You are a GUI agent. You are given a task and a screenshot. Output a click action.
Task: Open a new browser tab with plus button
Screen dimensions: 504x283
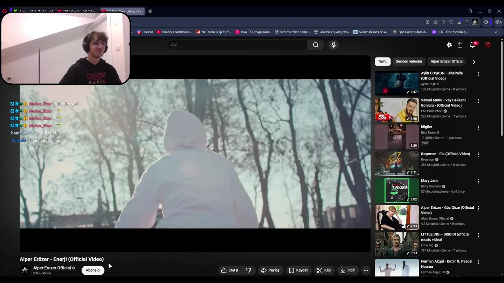(150, 11)
